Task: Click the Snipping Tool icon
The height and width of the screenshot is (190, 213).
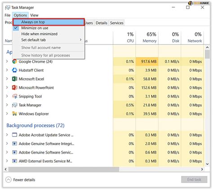Action: [x=14, y=96]
